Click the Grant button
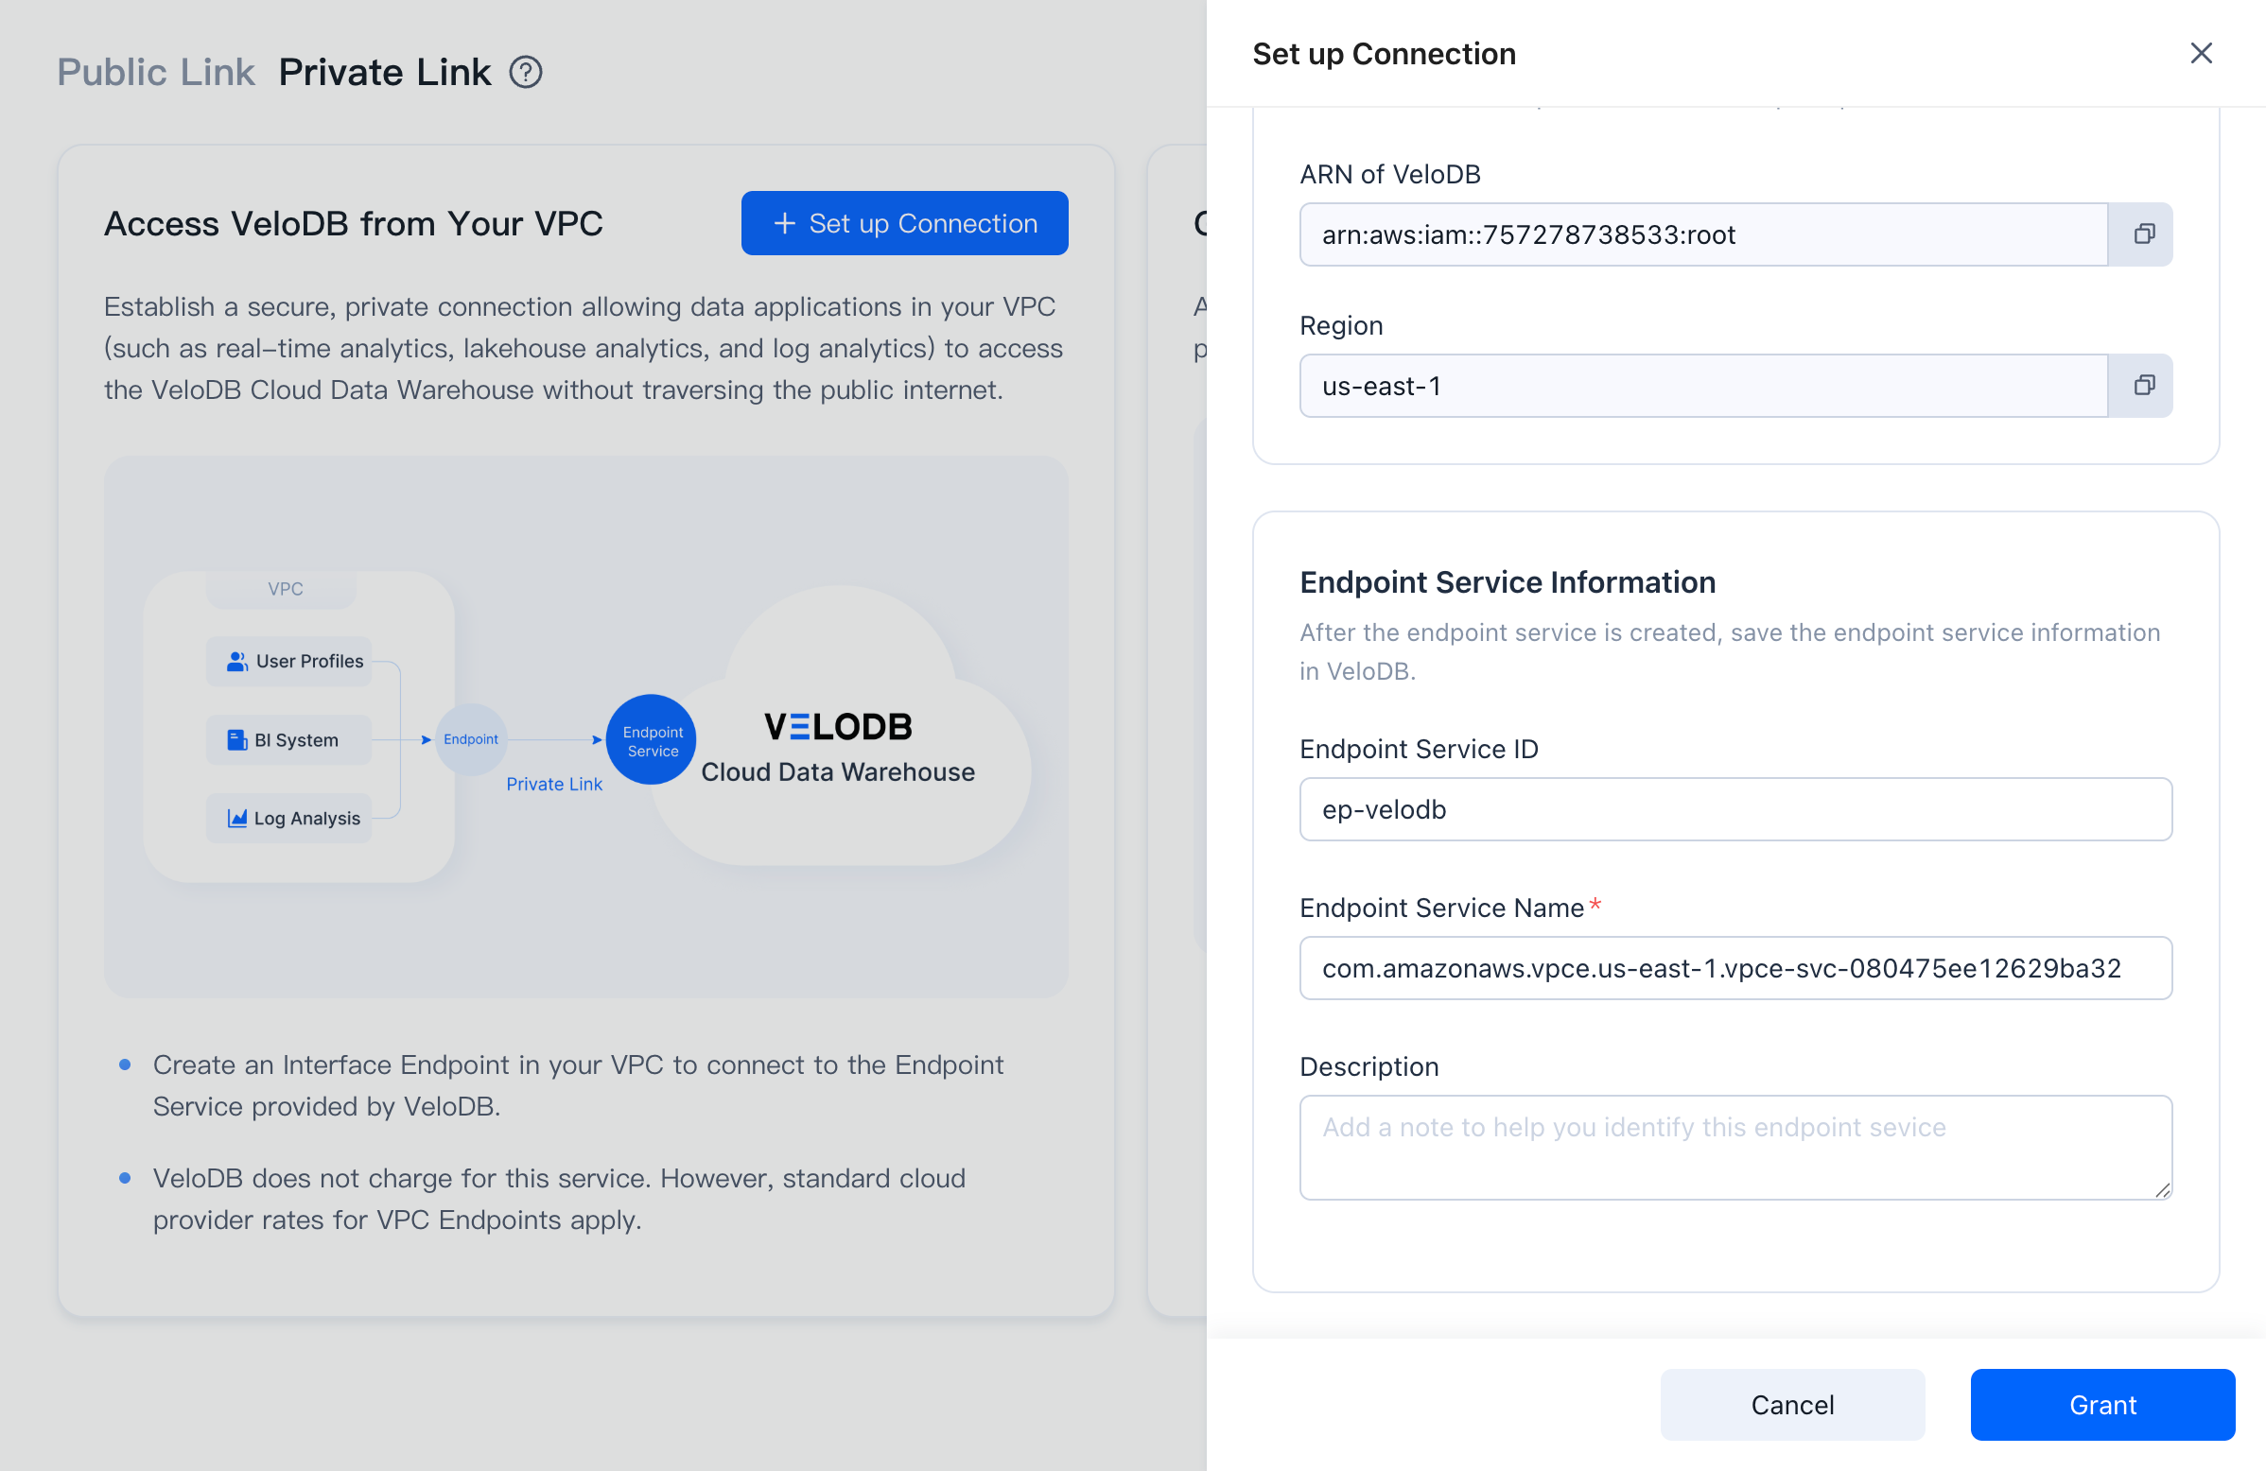The height and width of the screenshot is (1471, 2266). point(2102,1405)
